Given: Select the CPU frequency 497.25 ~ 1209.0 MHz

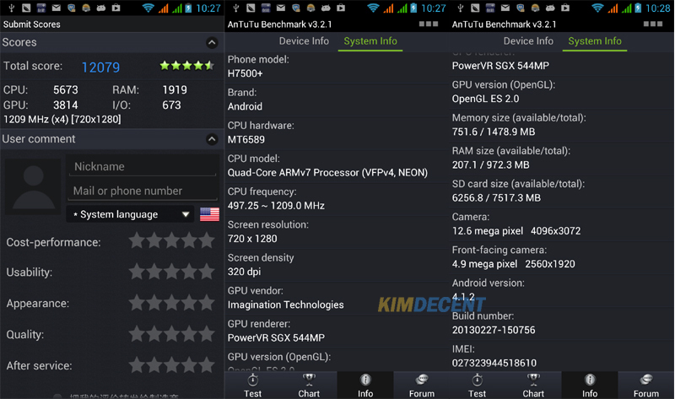Looking at the screenshot, I should point(276,206).
